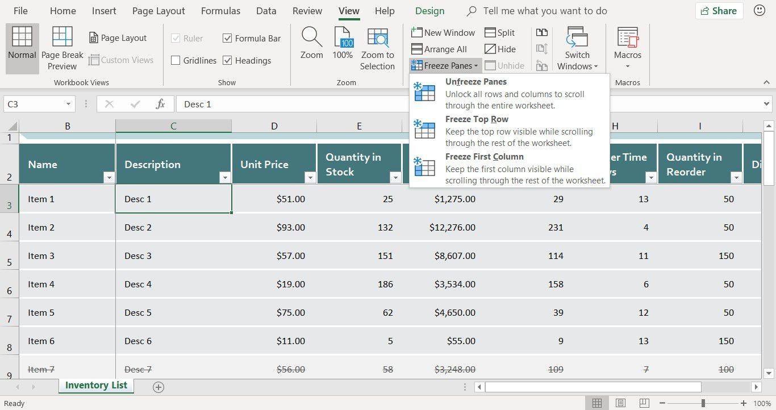Open the Unit Price filter dropdown
This screenshot has width=776, height=410.
(x=310, y=178)
